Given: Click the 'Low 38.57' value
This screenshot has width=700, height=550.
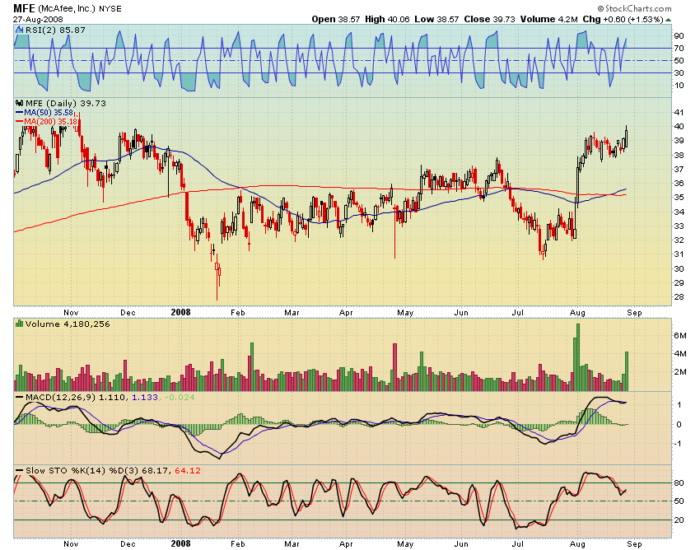Looking at the screenshot, I should click(x=436, y=19).
